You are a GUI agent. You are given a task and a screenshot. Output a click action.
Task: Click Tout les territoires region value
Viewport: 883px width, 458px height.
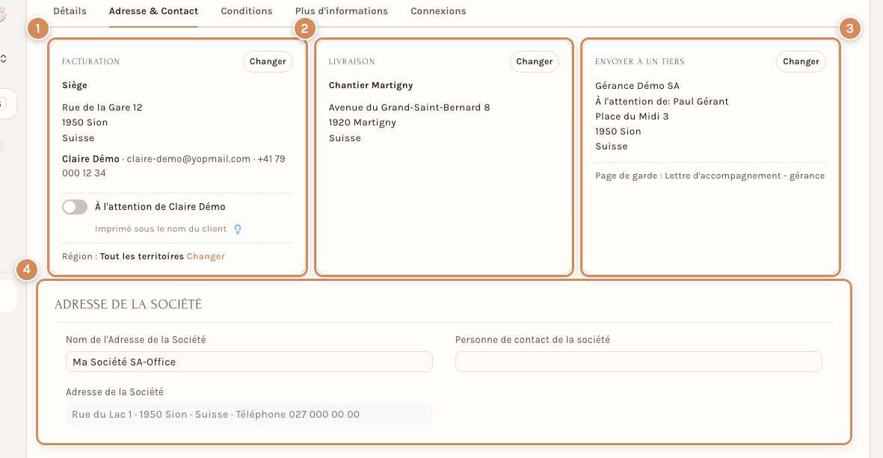[142, 256]
